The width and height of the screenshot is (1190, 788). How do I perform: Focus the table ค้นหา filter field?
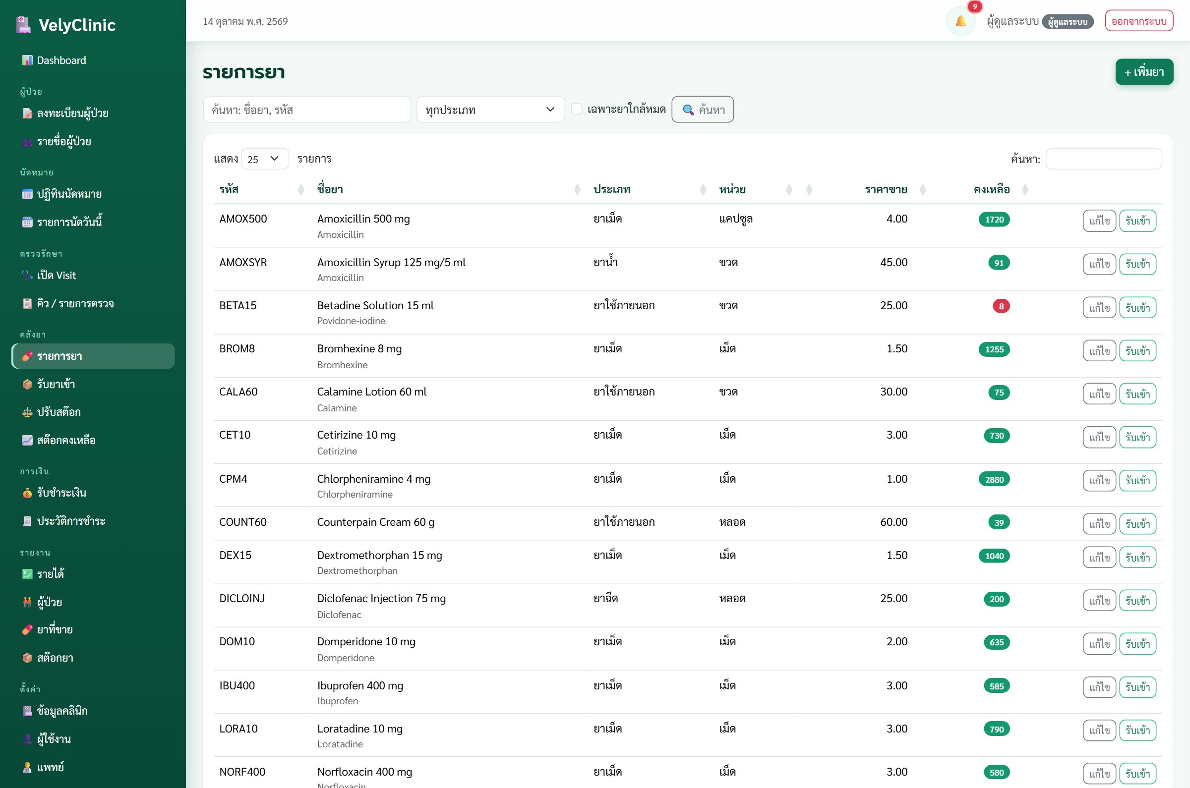(x=1104, y=159)
